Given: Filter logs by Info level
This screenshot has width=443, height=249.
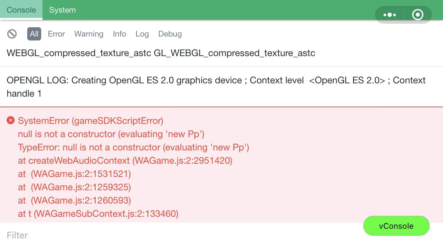Looking at the screenshot, I should [119, 34].
